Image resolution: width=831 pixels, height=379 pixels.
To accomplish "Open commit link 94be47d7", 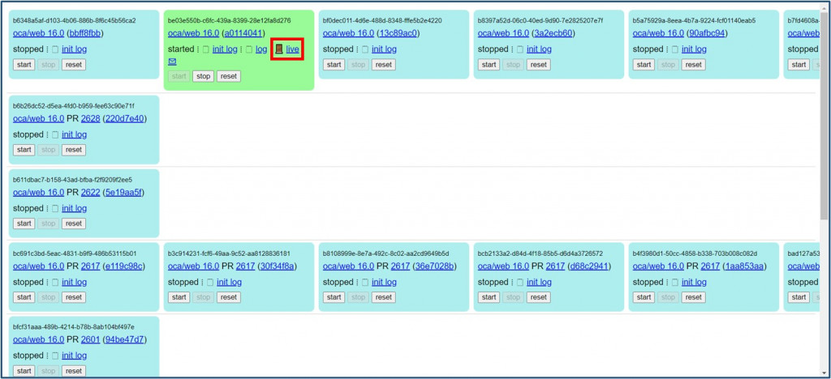I will (x=124, y=339).
